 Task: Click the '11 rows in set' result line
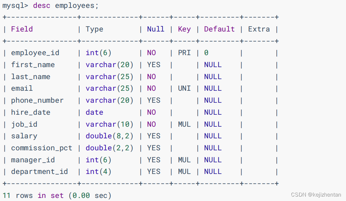click(33, 196)
